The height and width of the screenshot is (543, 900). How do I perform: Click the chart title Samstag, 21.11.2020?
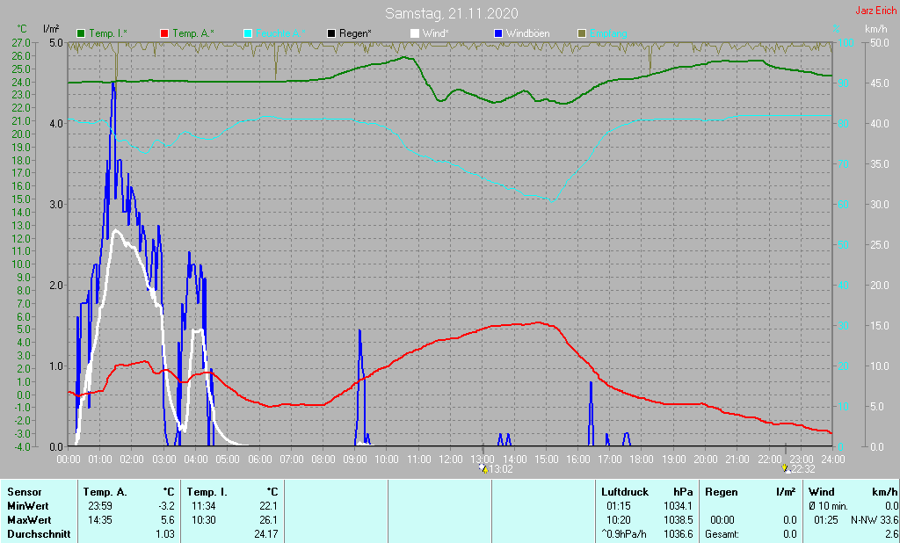tap(452, 13)
